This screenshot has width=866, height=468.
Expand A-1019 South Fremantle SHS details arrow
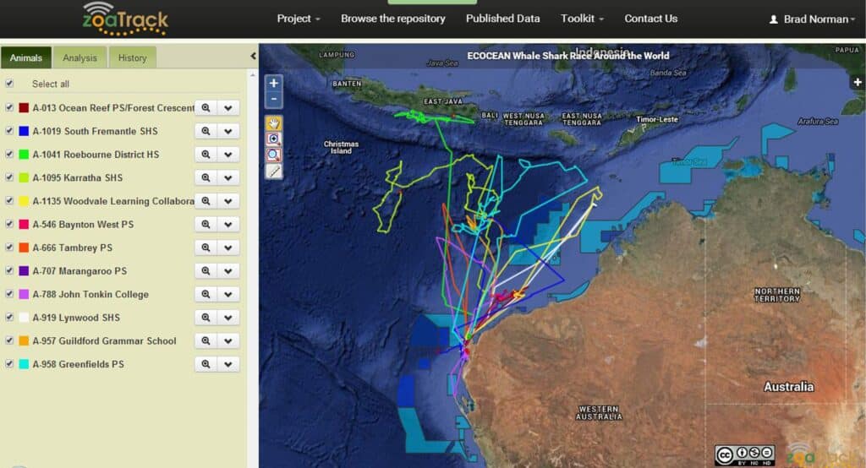point(228,131)
